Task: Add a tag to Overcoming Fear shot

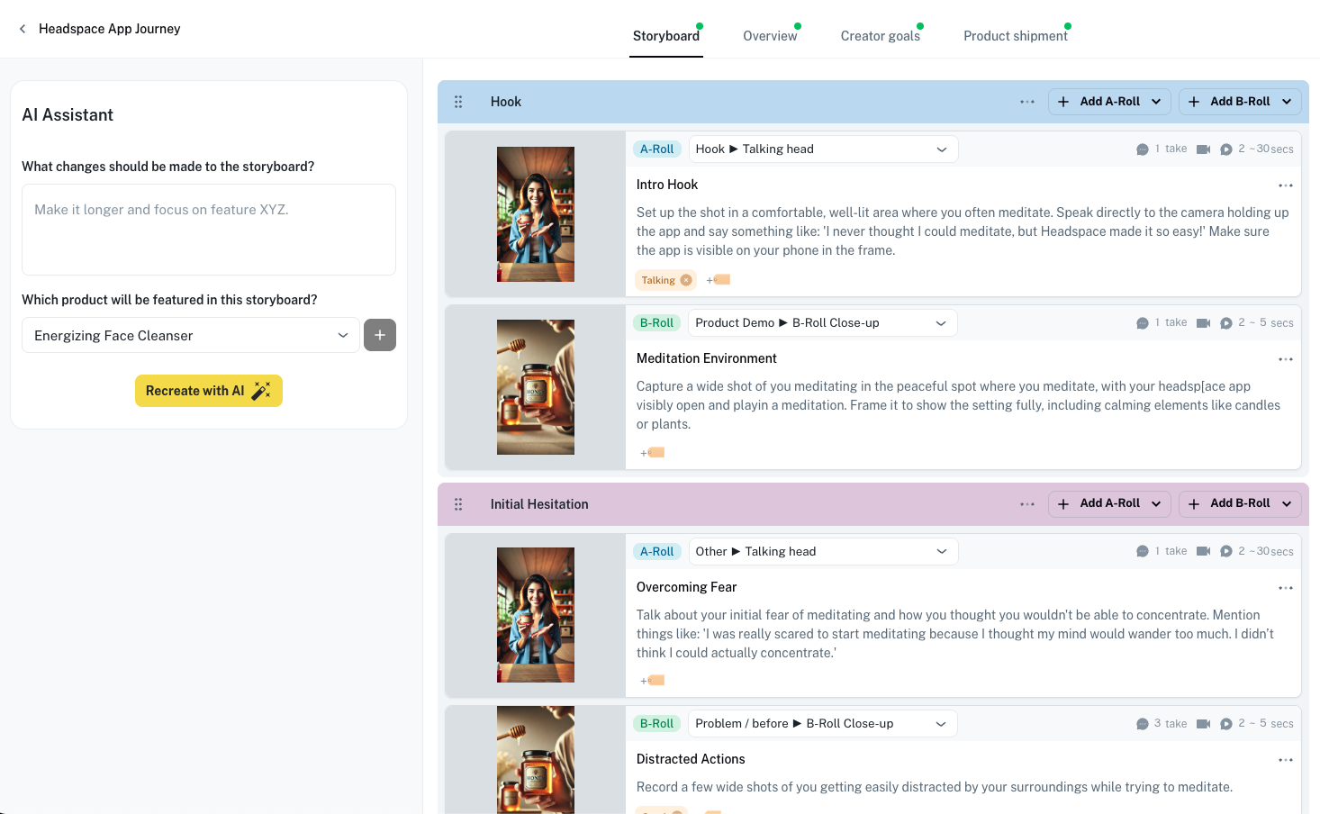Action: pos(652,681)
